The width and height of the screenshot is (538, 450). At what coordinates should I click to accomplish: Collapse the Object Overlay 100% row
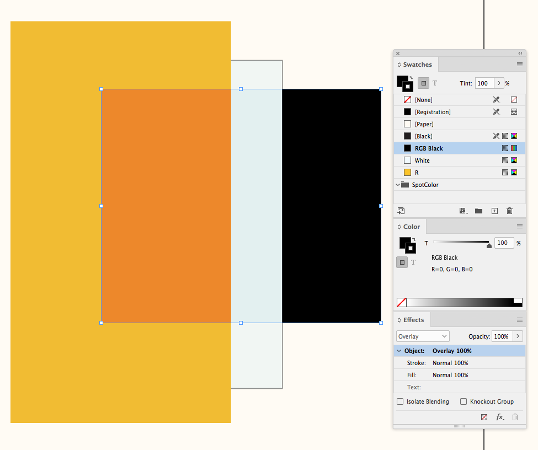399,350
